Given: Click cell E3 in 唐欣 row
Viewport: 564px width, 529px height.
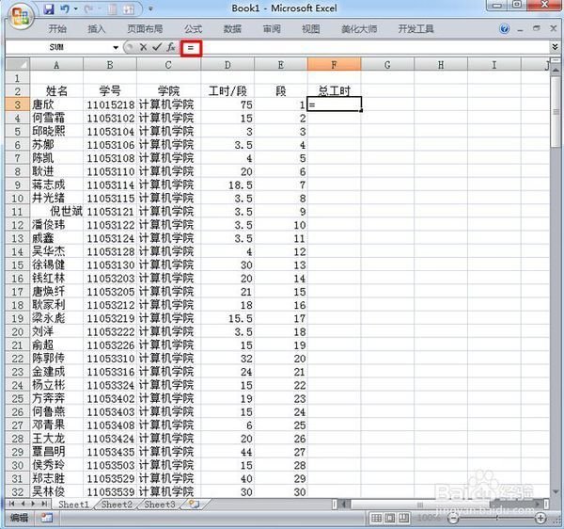Looking at the screenshot, I should [281, 104].
